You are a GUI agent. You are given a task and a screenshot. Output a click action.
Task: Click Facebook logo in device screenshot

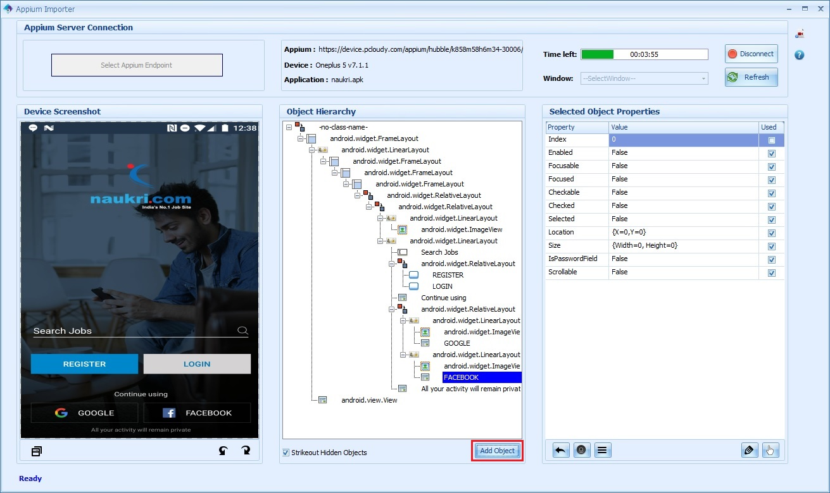[x=169, y=413]
